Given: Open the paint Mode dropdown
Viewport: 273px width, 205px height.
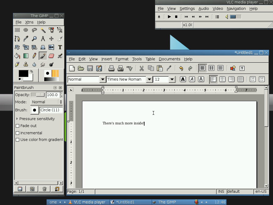Looking at the screenshot, I should tap(46, 102).
